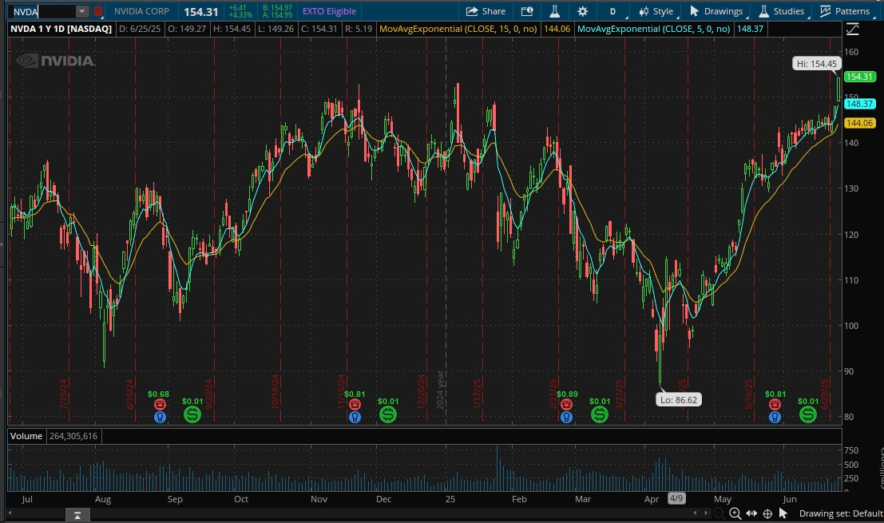Click the 7/19/24 expiration date label
The height and width of the screenshot is (523, 884).
(x=63, y=394)
